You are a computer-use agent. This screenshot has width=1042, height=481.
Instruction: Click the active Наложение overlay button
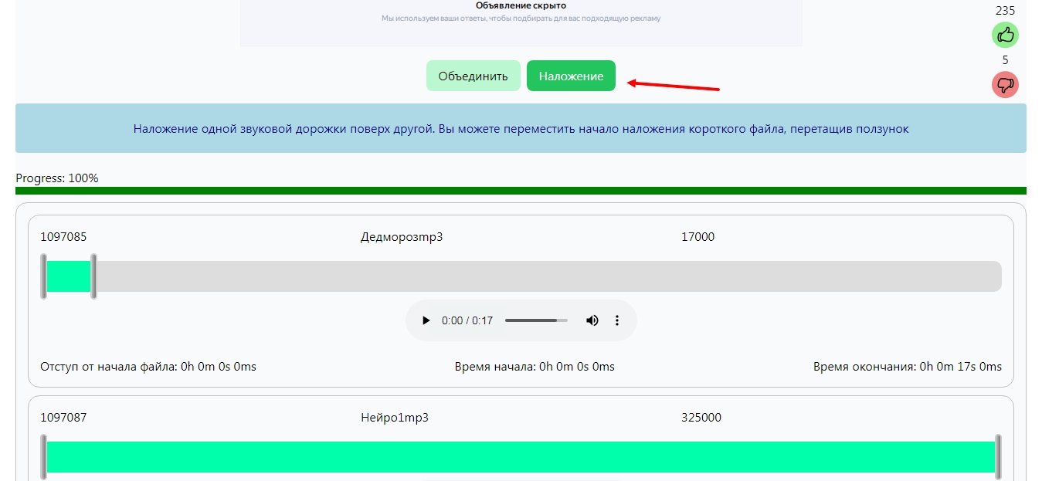tap(571, 75)
